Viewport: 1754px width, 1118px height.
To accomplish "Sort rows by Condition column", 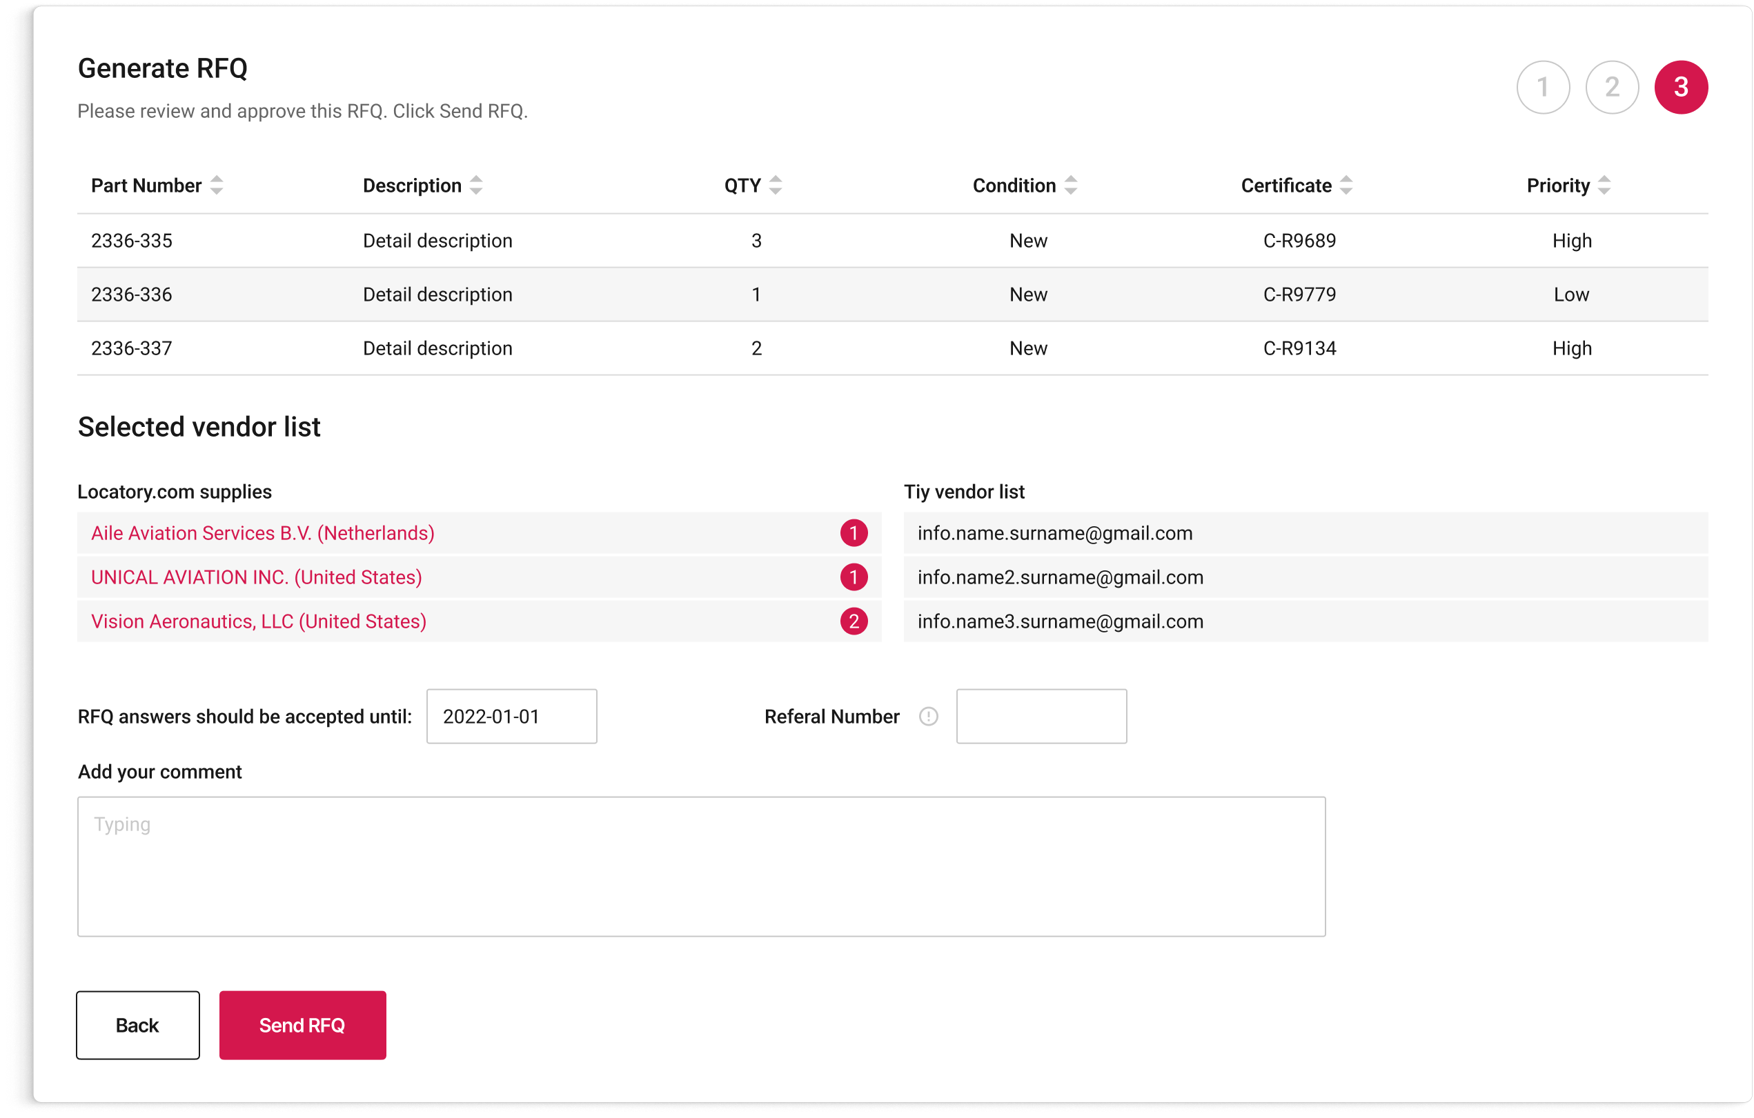I will [1070, 186].
